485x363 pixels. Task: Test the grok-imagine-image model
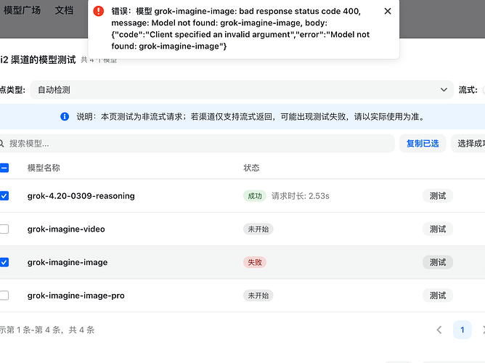(x=438, y=262)
